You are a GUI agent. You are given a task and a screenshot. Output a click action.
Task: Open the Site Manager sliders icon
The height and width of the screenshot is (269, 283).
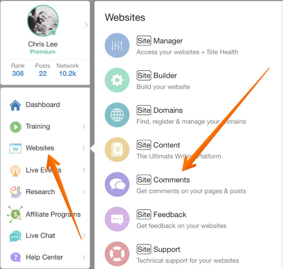tap(117, 45)
